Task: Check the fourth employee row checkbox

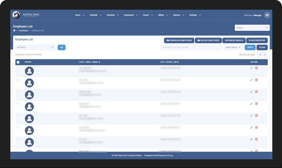Action: (x=18, y=104)
